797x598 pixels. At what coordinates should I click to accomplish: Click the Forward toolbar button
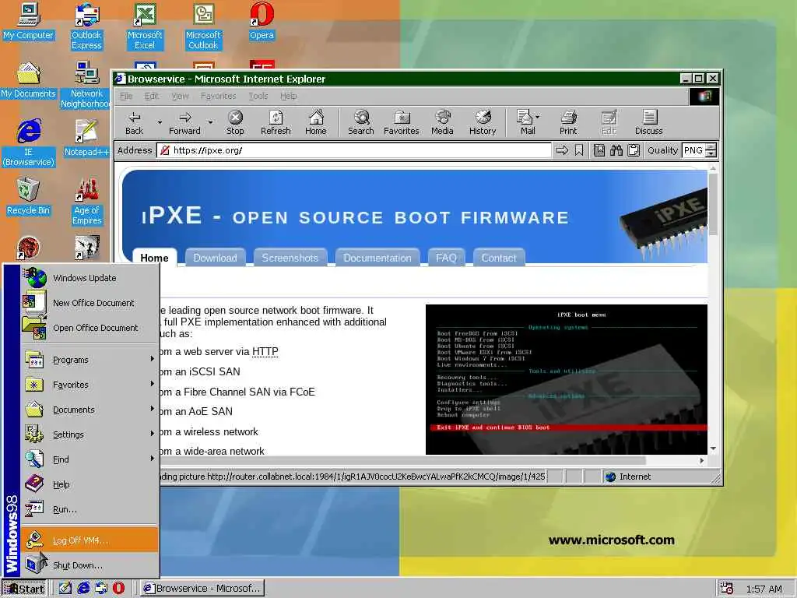click(184, 122)
